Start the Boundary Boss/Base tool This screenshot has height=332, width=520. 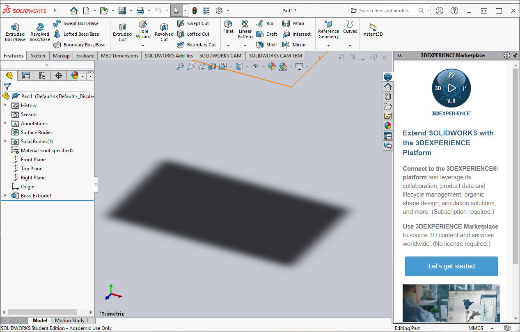[79, 45]
